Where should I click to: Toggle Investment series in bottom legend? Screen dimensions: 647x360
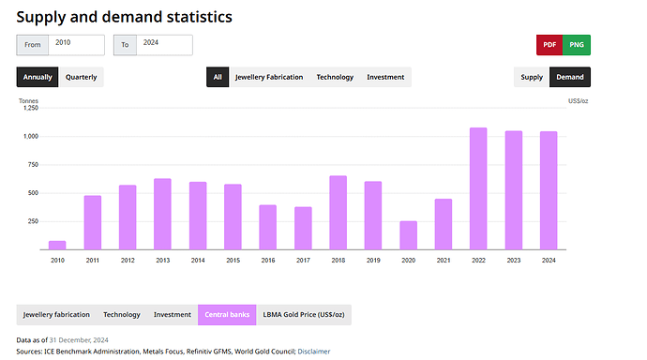[x=173, y=315]
